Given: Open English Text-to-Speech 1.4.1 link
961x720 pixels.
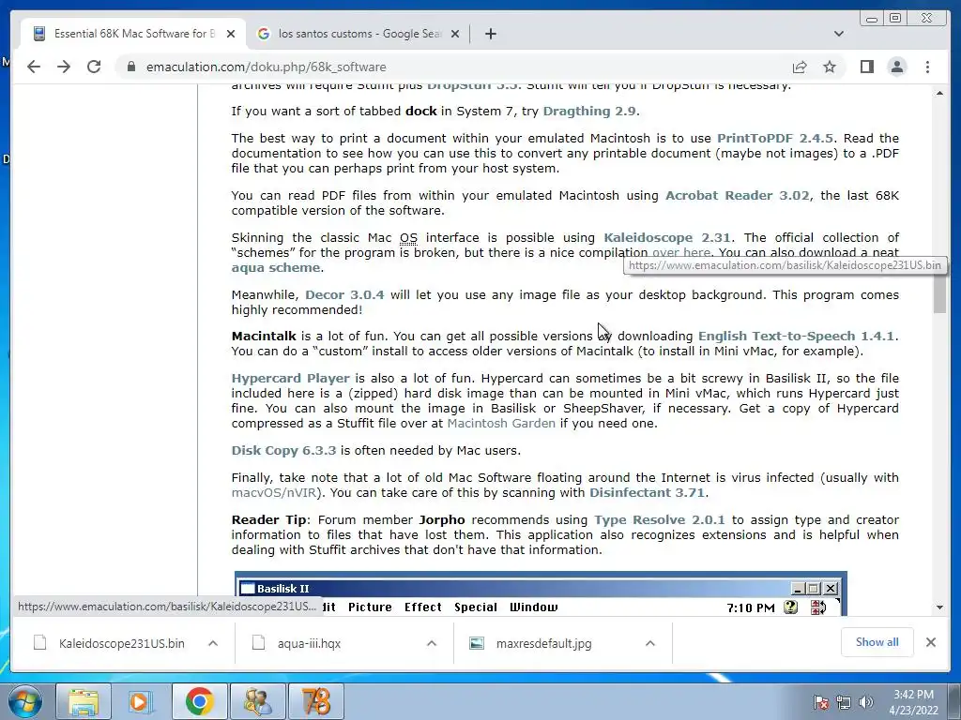Looking at the screenshot, I should click(796, 336).
